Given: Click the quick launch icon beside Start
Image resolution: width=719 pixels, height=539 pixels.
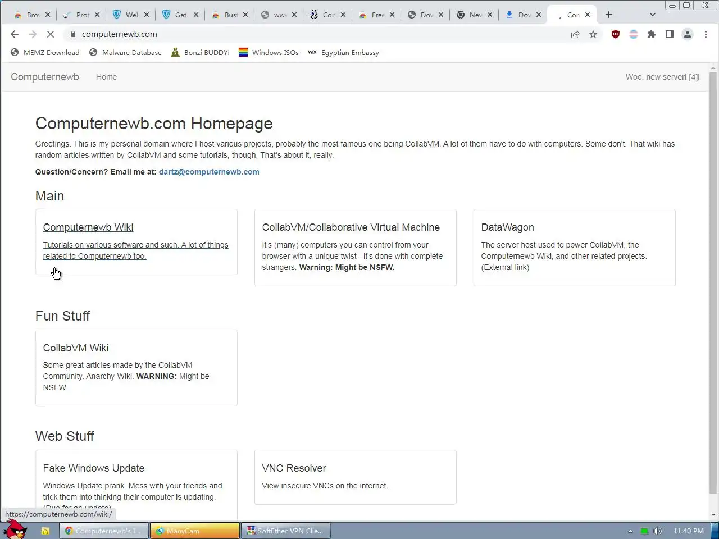Looking at the screenshot, I should [x=45, y=531].
